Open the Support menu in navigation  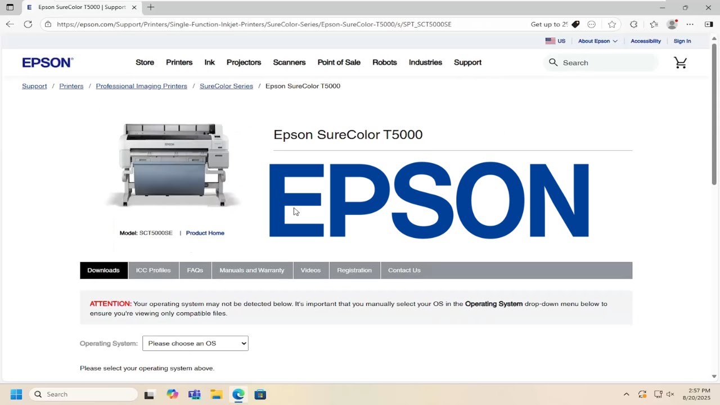point(467,62)
